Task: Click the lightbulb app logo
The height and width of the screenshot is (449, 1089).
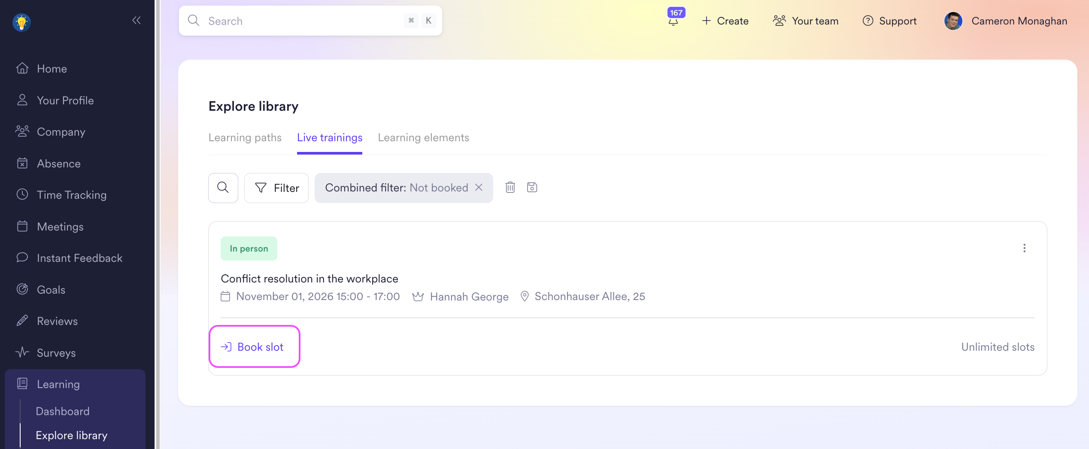Action: pos(21,22)
